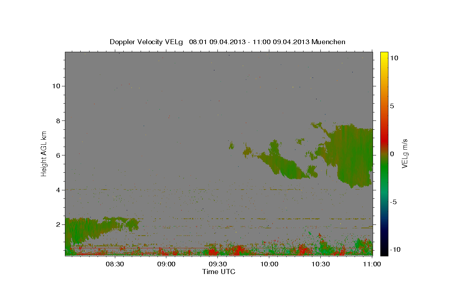Click the 09:00 time axis label

coord(166,264)
